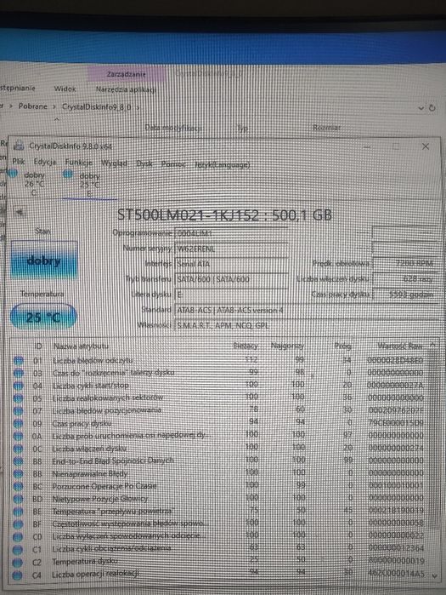
Task: Open the Dysk menu
Action: (x=144, y=164)
